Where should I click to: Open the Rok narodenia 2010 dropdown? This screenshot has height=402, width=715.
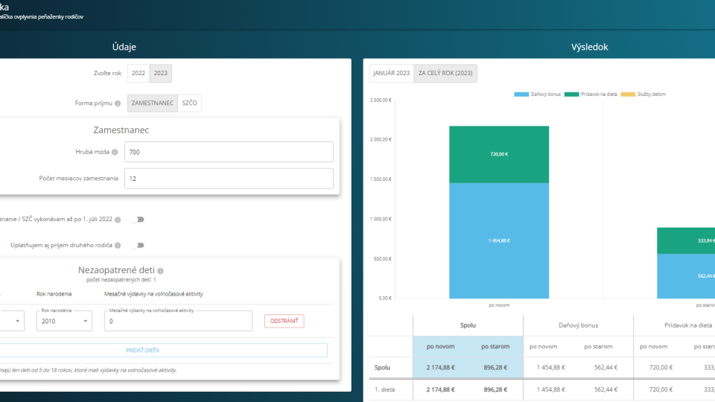64,321
